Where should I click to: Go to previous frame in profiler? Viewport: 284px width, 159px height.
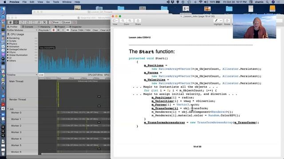tap(58, 30)
